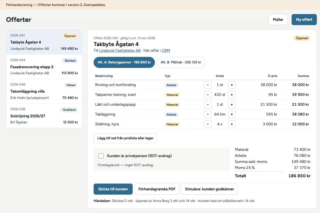Image resolution: width=320 pixels, height=213 pixels.
Task: Click Skicka till kunden button
Action: click(113, 189)
